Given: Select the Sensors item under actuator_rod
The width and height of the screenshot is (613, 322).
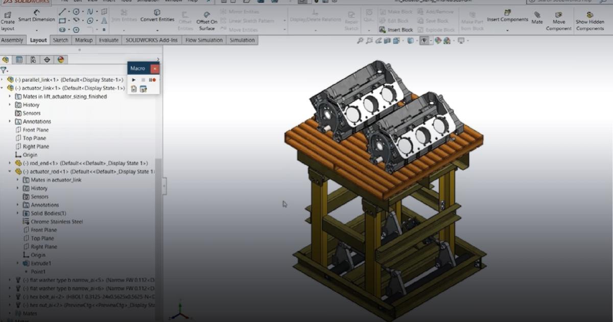Looking at the screenshot, I should click(36, 197).
